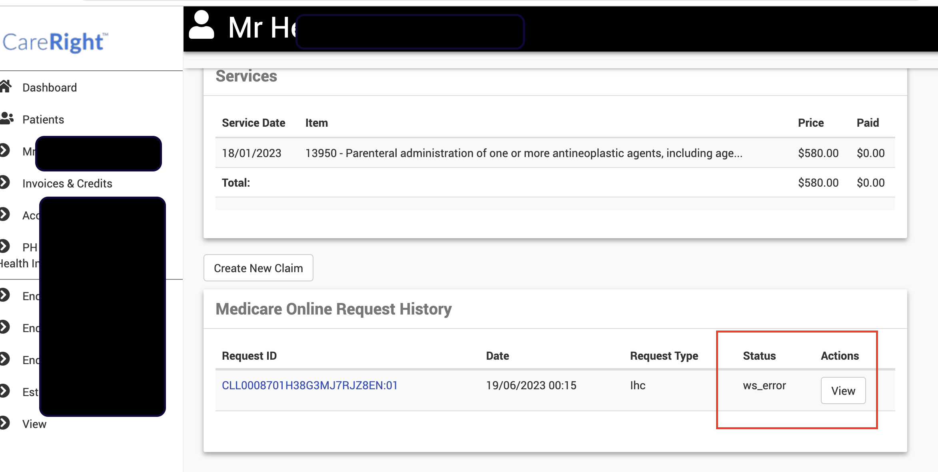The image size is (938, 472).
Task: Click the patient profile avatar icon
Action: [201, 25]
